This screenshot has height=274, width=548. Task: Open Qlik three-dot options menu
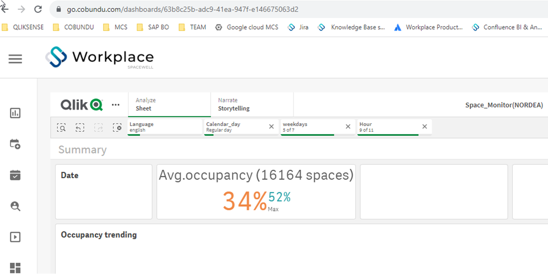pos(116,105)
